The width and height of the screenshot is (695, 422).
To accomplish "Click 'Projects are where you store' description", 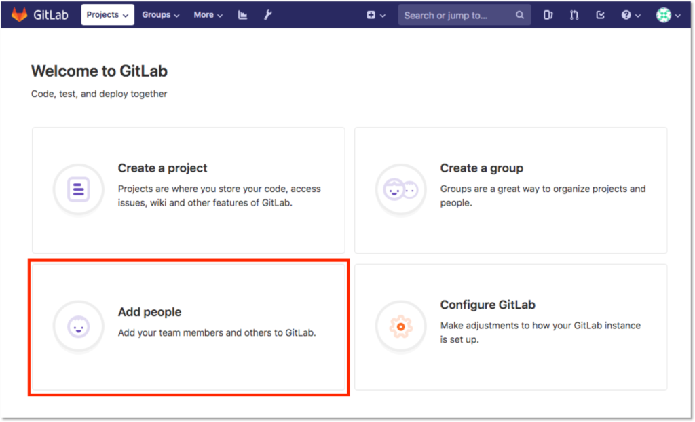I will tap(219, 195).
